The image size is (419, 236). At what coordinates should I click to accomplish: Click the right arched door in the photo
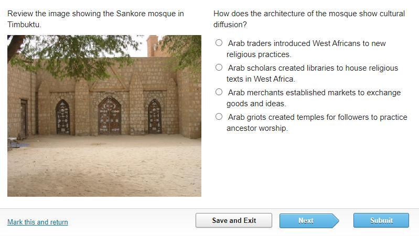point(154,117)
